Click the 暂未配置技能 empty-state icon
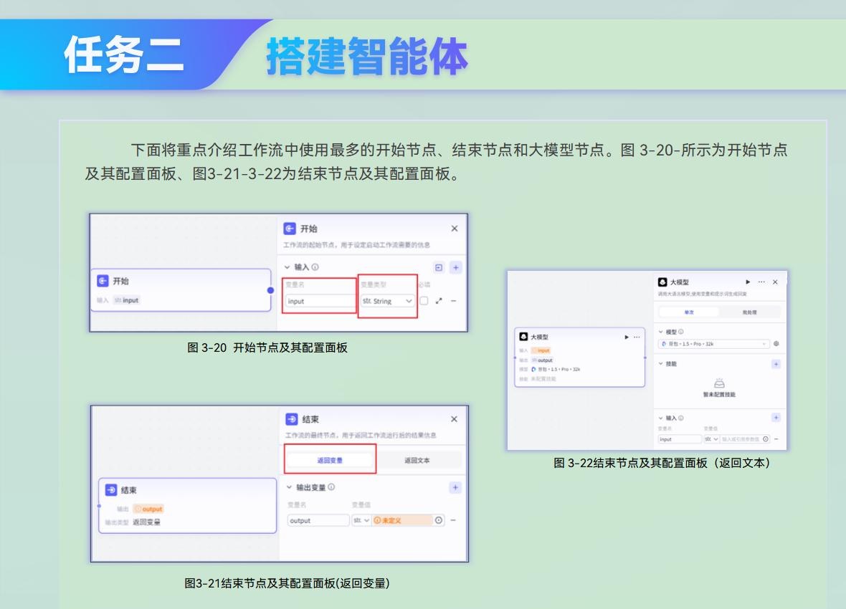The height and width of the screenshot is (609, 846). click(x=719, y=383)
